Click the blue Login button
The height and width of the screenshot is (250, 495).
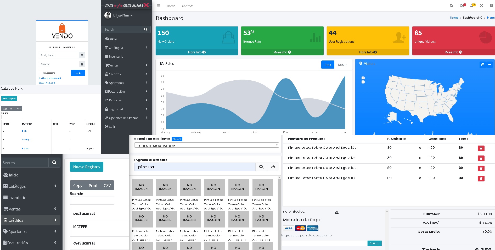[78, 73]
